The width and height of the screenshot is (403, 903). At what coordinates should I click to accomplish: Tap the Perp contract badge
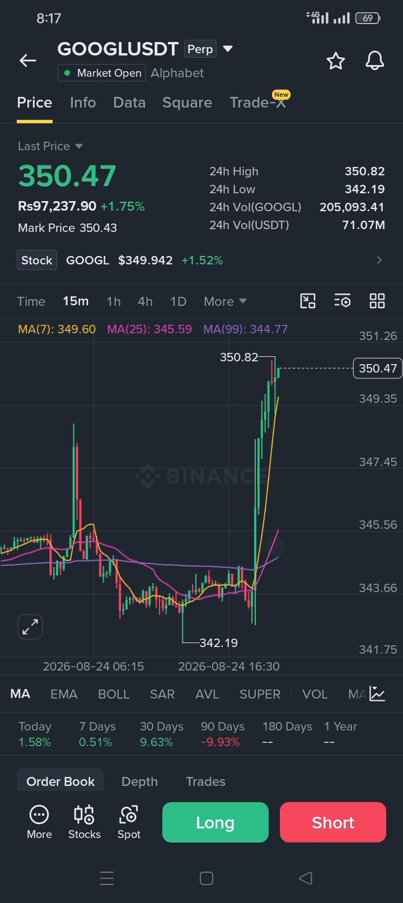[200, 49]
